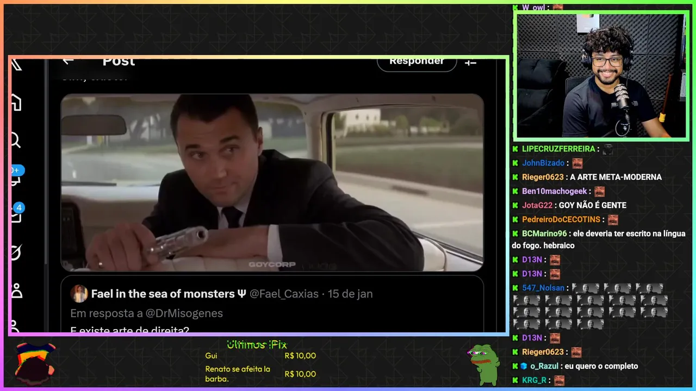
Task: Click the Últimos Pix heading
Action: click(257, 344)
